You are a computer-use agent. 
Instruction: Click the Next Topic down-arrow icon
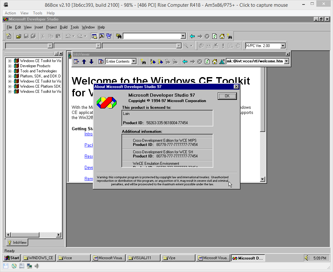click(92, 61)
